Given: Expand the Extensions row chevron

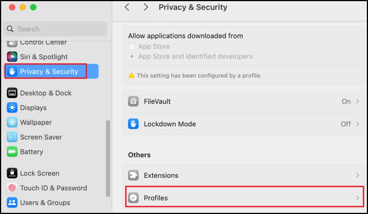Looking at the screenshot, I should coord(357,175).
